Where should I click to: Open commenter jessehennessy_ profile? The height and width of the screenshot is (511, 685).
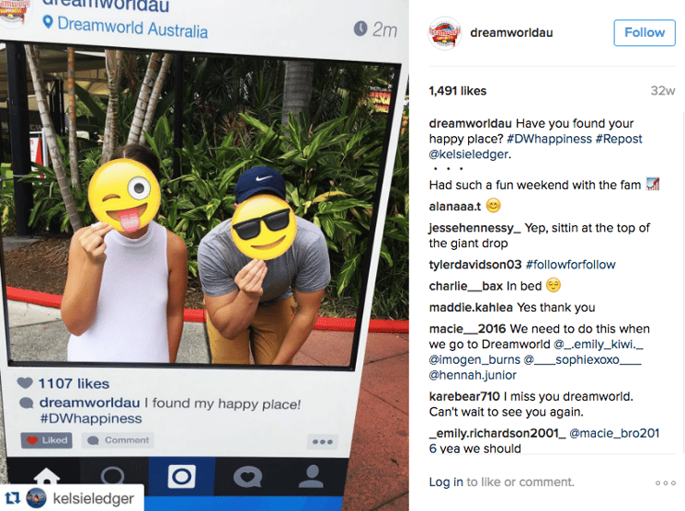point(474,228)
